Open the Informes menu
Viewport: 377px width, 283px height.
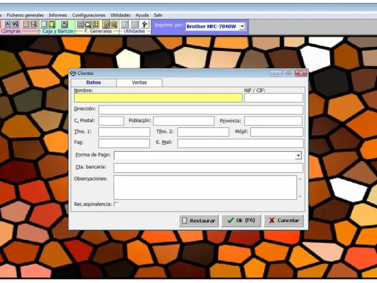58,15
